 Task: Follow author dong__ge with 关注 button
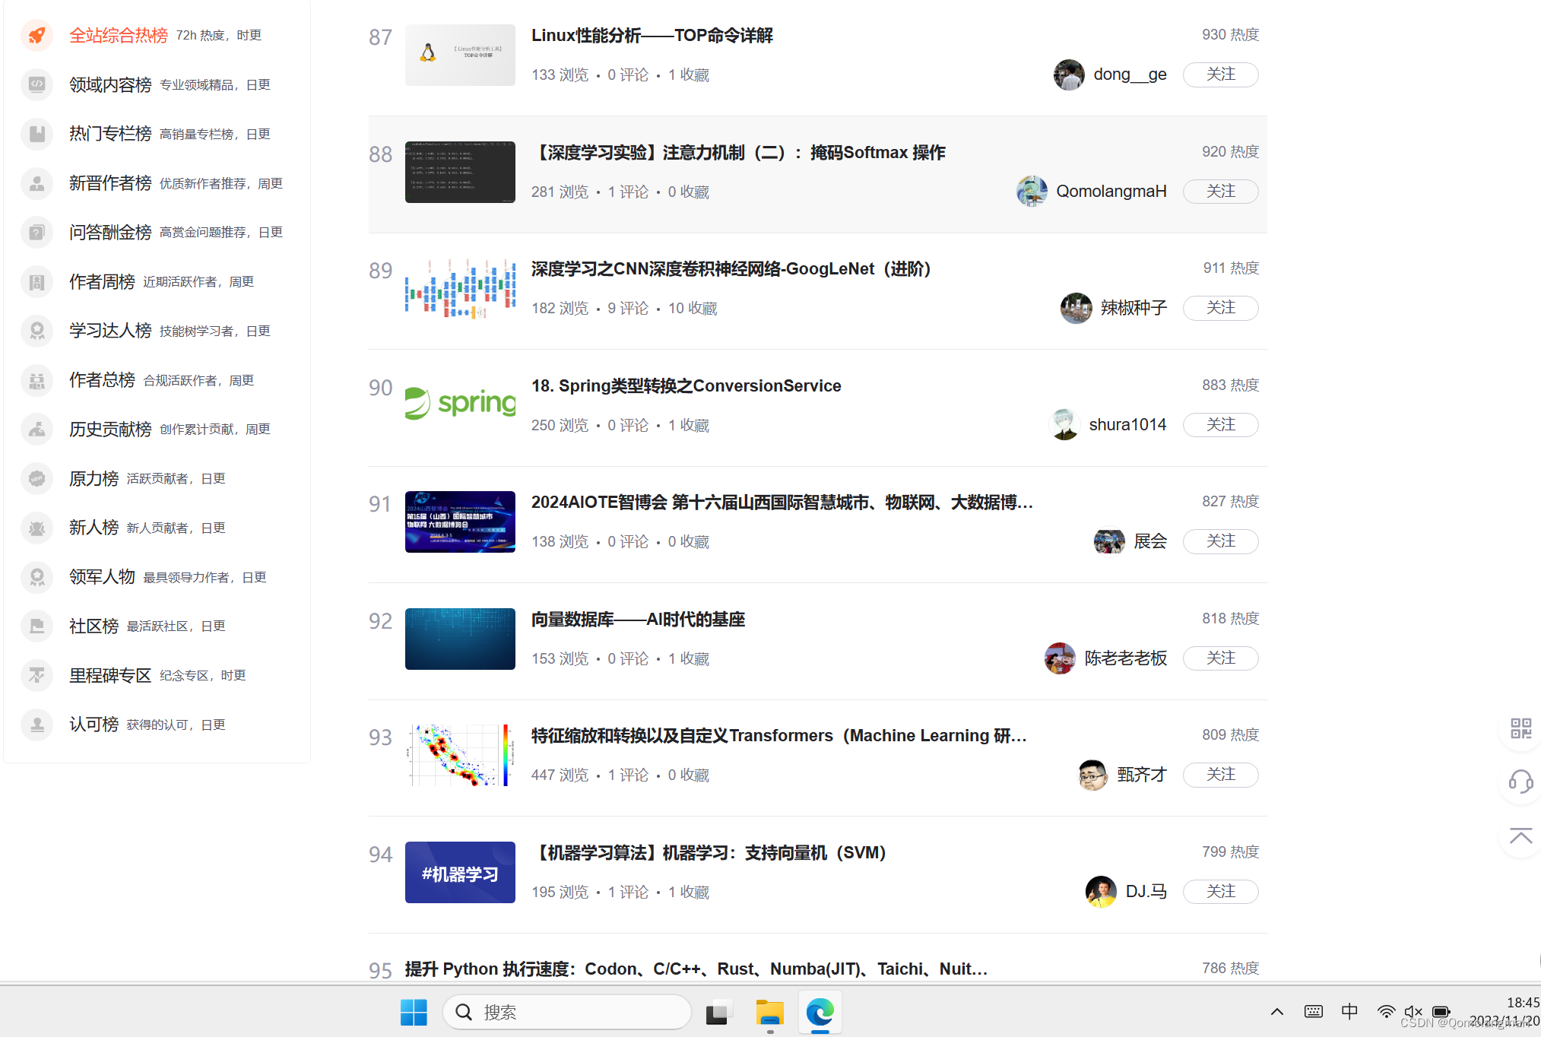(1220, 75)
